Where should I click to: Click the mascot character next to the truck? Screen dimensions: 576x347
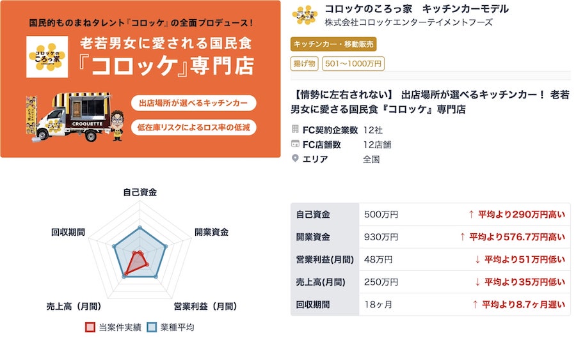click(x=117, y=125)
